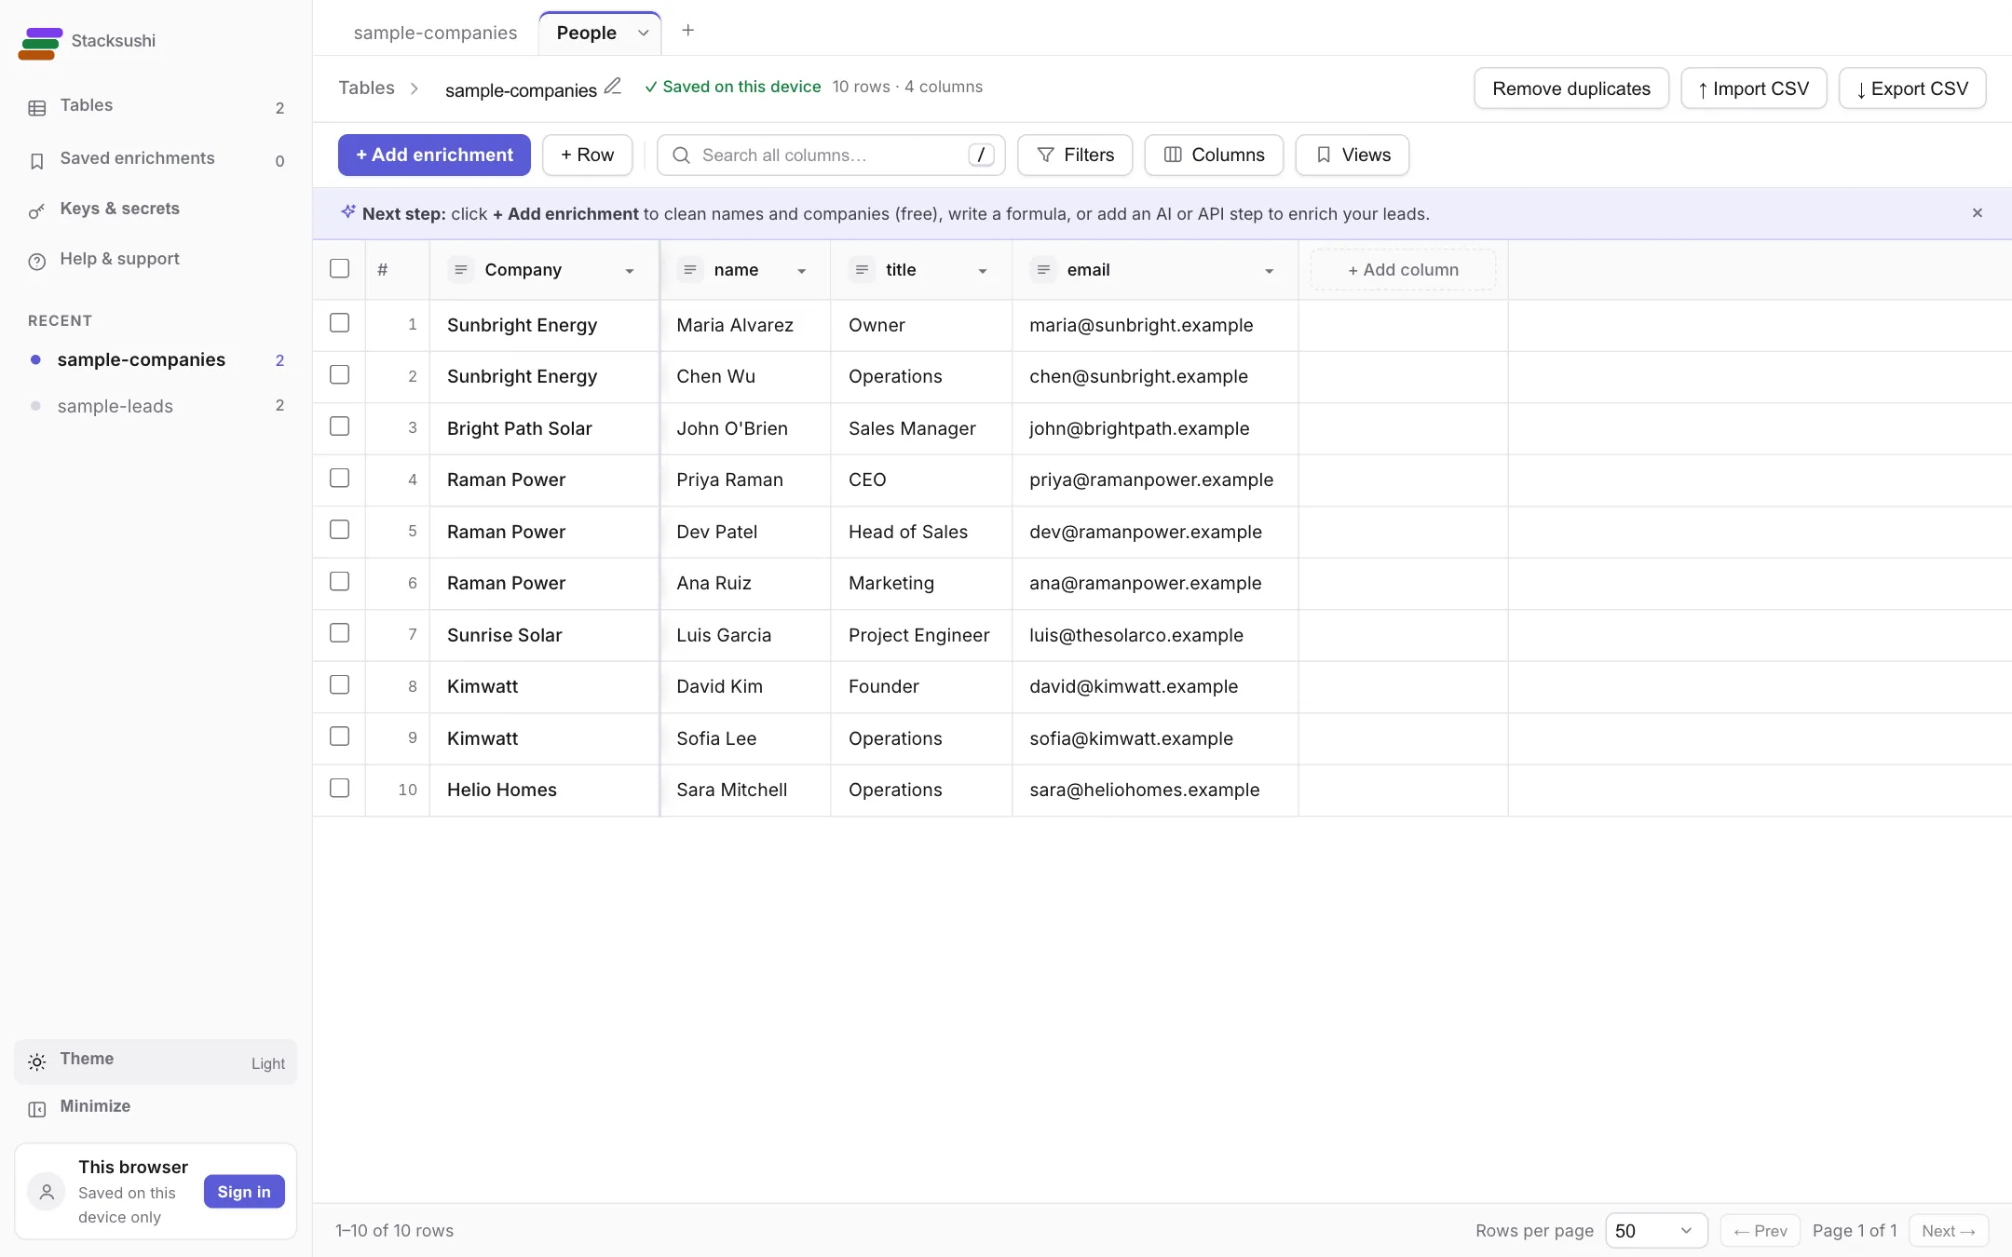Click the Import CSV button
The width and height of the screenshot is (2012, 1257).
click(x=1753, y=88)
